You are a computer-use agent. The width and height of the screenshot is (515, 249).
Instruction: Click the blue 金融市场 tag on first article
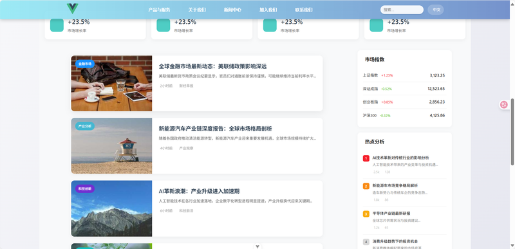tap(85, 64)
